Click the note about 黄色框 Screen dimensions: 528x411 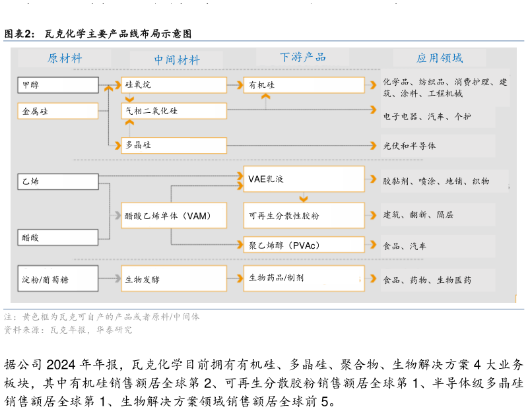[x=102, y=317]
